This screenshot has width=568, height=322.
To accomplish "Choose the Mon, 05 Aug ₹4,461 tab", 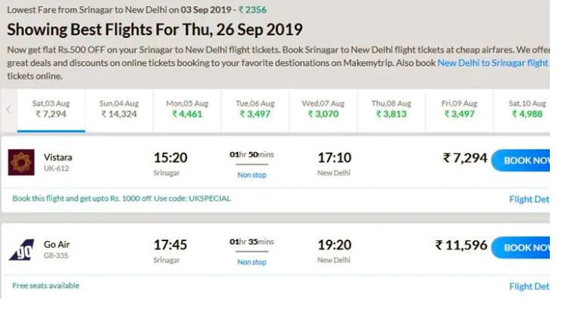I will tap(187, 109).
